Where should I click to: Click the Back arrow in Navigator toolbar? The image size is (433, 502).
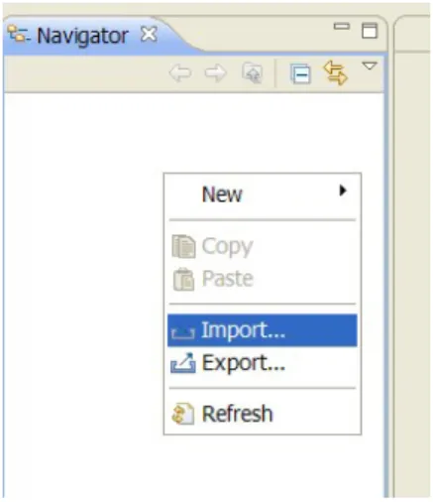click(180, 72)
